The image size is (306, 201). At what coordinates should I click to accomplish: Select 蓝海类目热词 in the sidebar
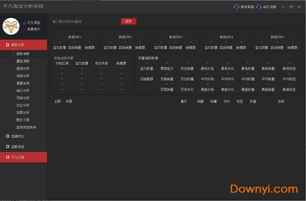tap(26, 127)
